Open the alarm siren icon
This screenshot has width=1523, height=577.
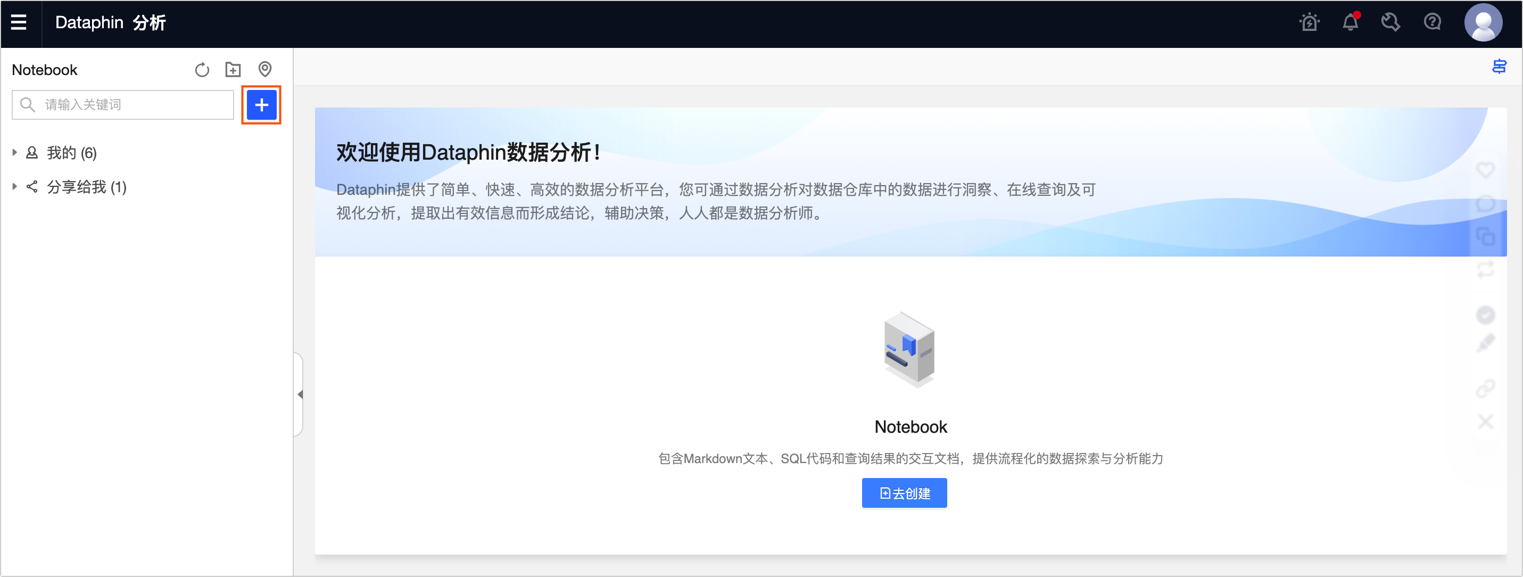1309,22
